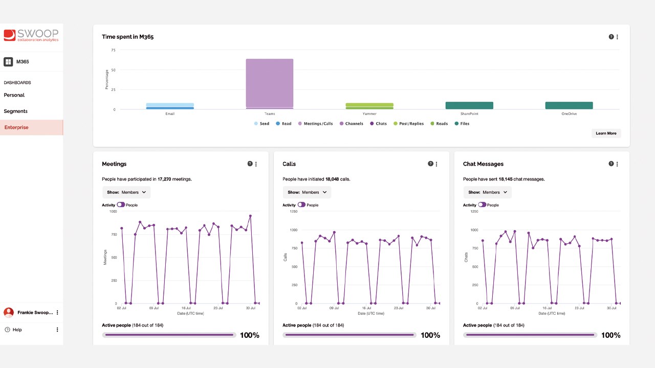Screen dimensions: 655x368
Task: Toggle Activity/People switch on Calls card
Action: [301, 204]
